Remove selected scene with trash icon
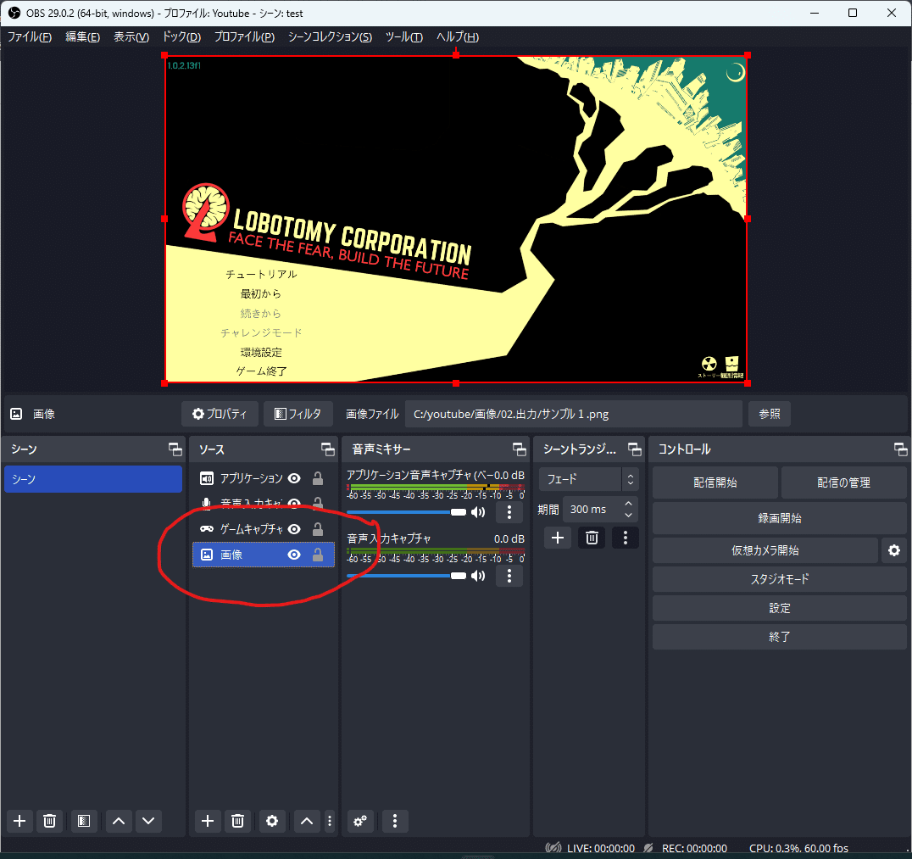The image size is (912, 859). click(49, 821)
